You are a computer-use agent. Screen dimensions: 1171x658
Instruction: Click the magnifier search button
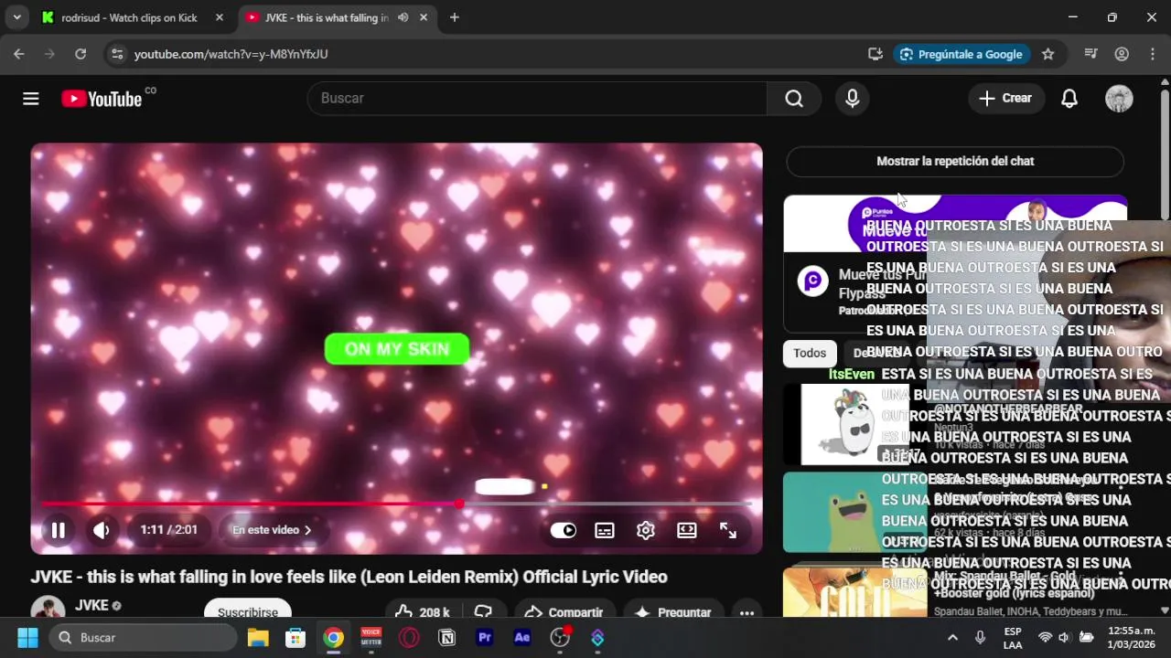(794, 99)
